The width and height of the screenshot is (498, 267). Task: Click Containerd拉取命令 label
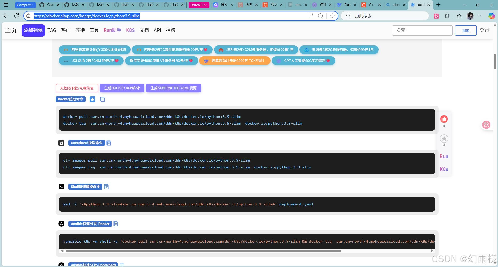click(x=87, y=143)
